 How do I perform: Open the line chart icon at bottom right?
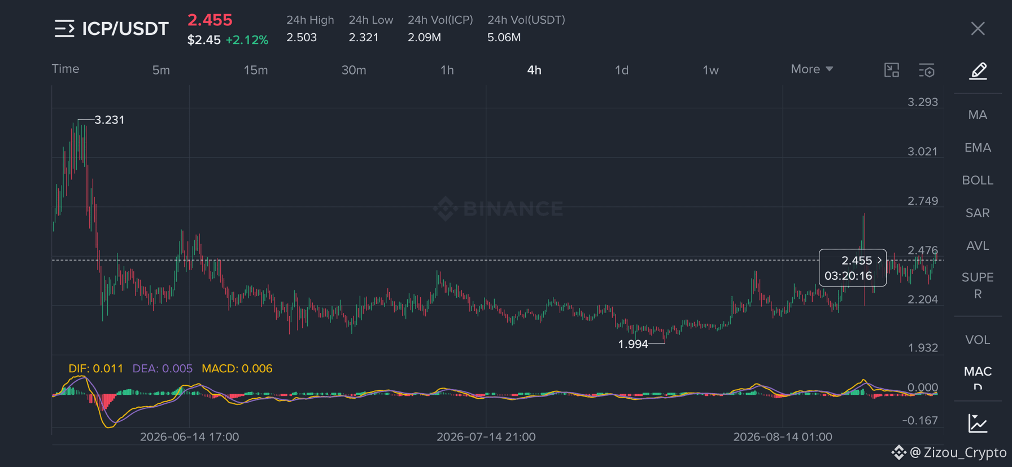coord(978,423)
